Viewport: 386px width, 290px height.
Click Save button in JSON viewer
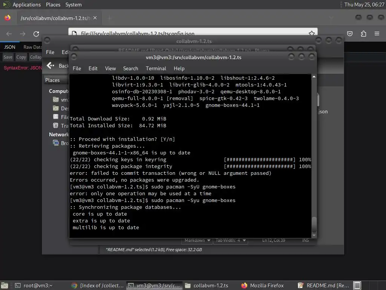[x=8, y=57]
